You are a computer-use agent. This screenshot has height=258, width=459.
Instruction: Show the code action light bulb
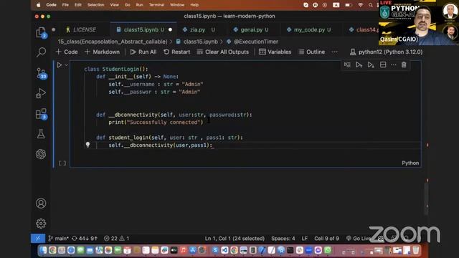[x=87, y=145]
